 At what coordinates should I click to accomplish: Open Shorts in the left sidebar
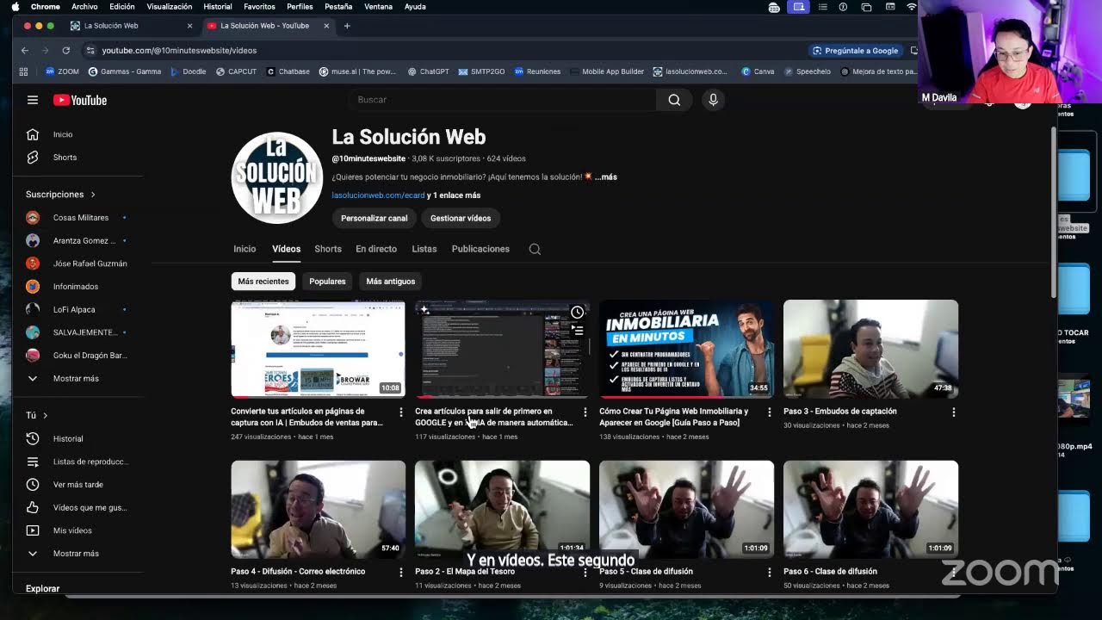[65, 158]
